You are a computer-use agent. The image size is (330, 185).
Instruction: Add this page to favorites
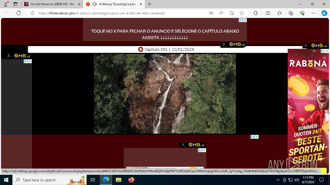pos(242,13)
